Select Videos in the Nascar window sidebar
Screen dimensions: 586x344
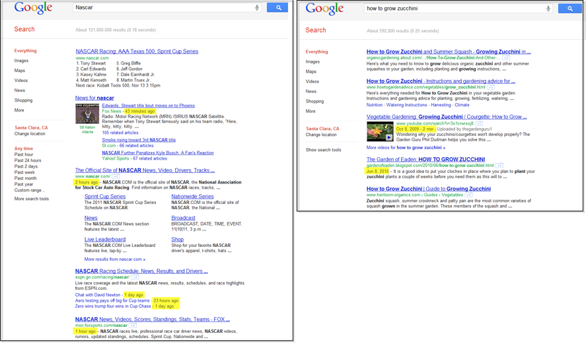21,81
